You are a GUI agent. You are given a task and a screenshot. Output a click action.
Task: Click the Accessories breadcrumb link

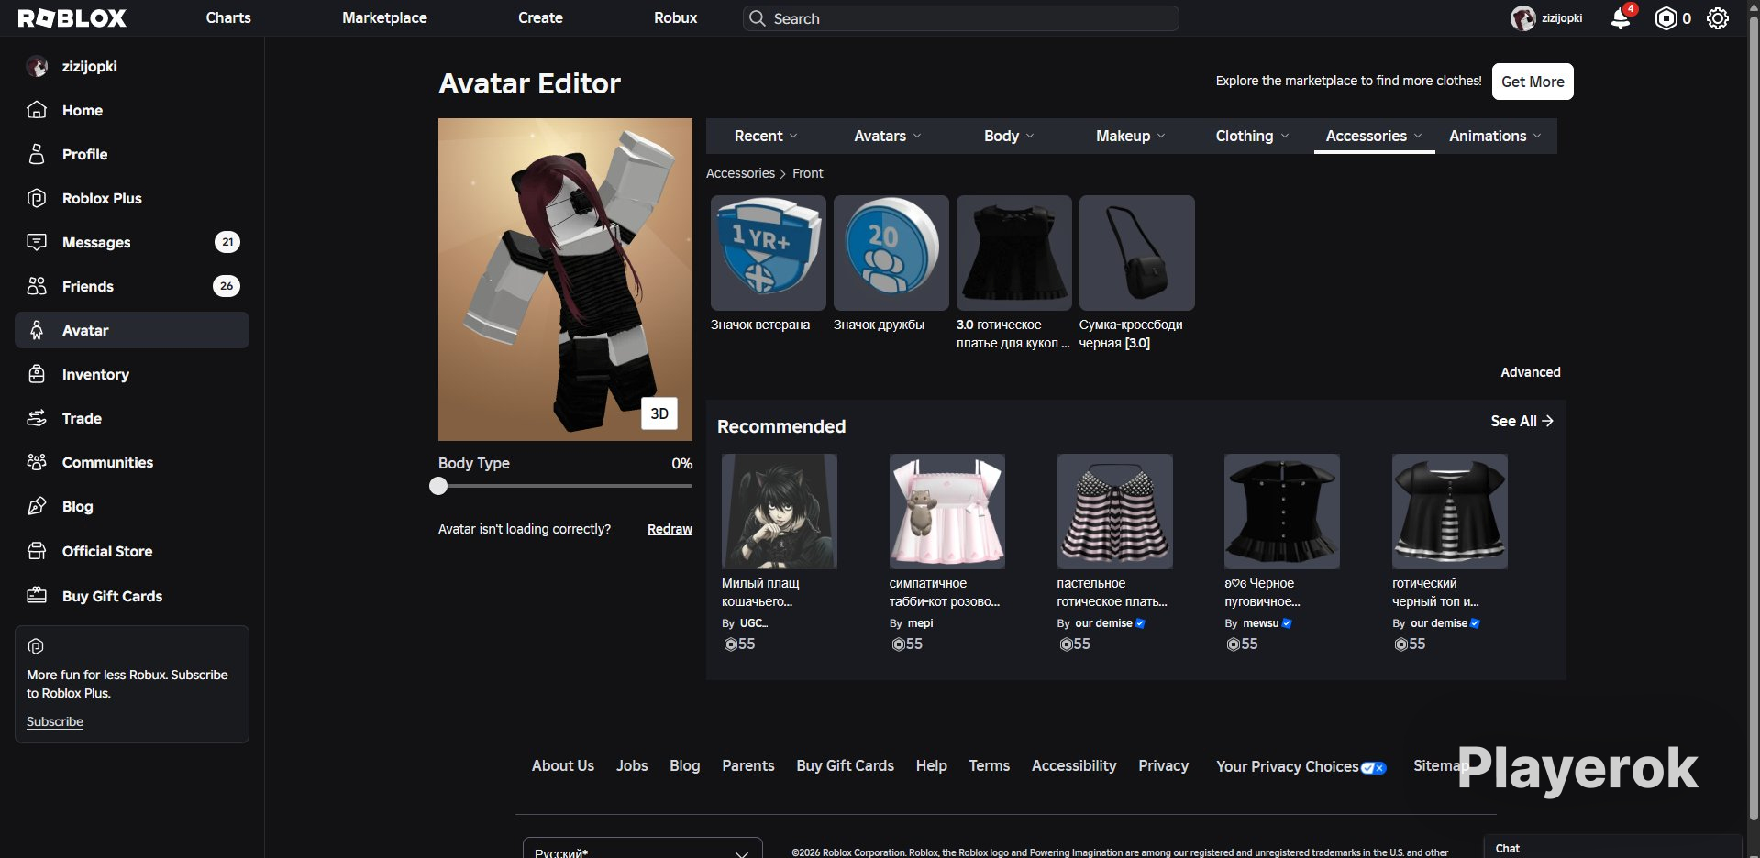coord(740,173)
